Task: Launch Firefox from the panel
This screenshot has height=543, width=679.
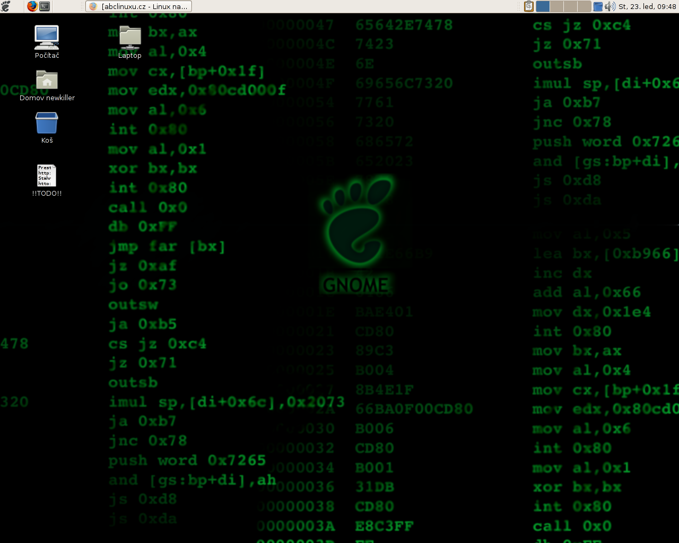Action: (32, 6)
